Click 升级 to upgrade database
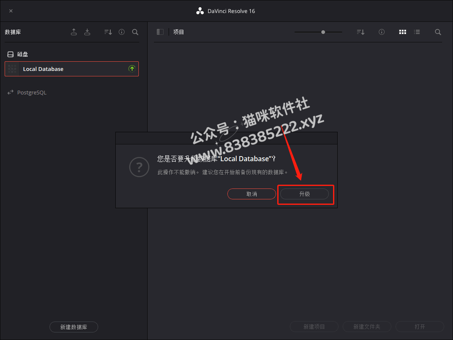The image size is (453, 340). click(305, 194)
